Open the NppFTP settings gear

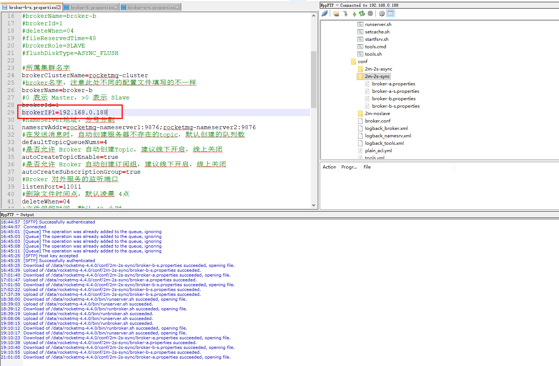[382, 13]
